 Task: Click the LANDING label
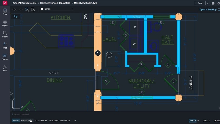(x=191, y=83)
